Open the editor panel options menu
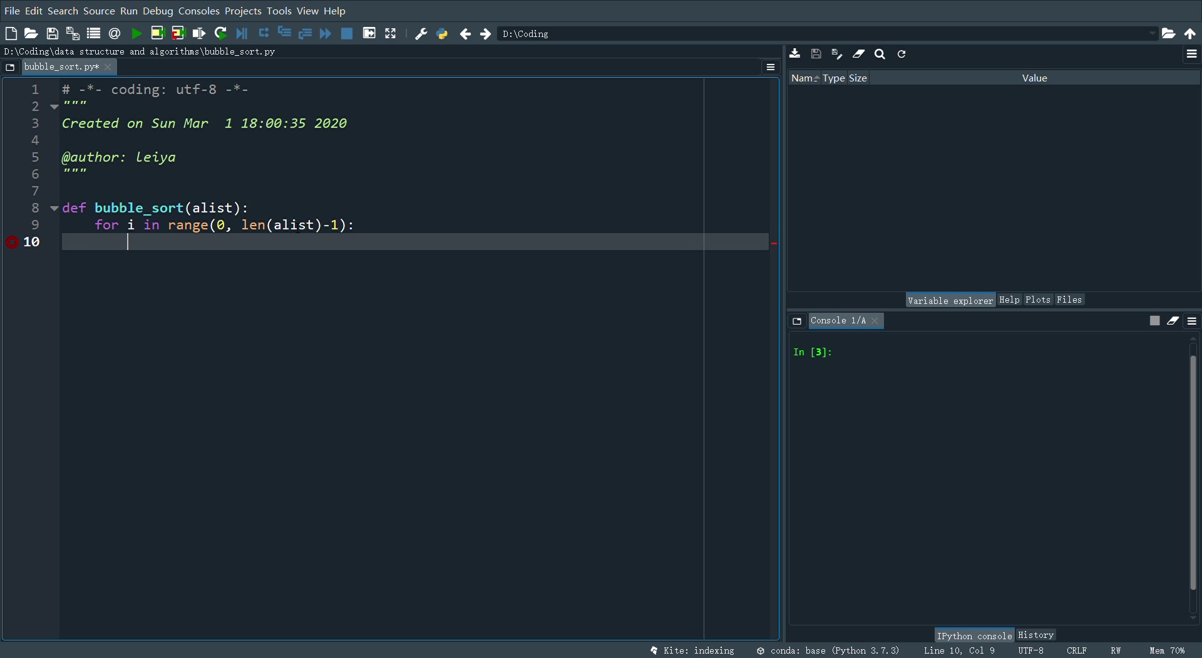 coord(770,67)
